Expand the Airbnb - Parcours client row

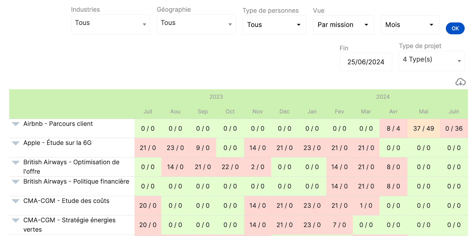16,124
